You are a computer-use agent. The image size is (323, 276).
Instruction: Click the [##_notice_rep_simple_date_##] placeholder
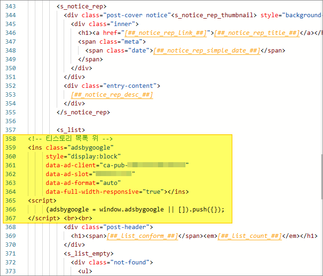(x=206, y=50)
